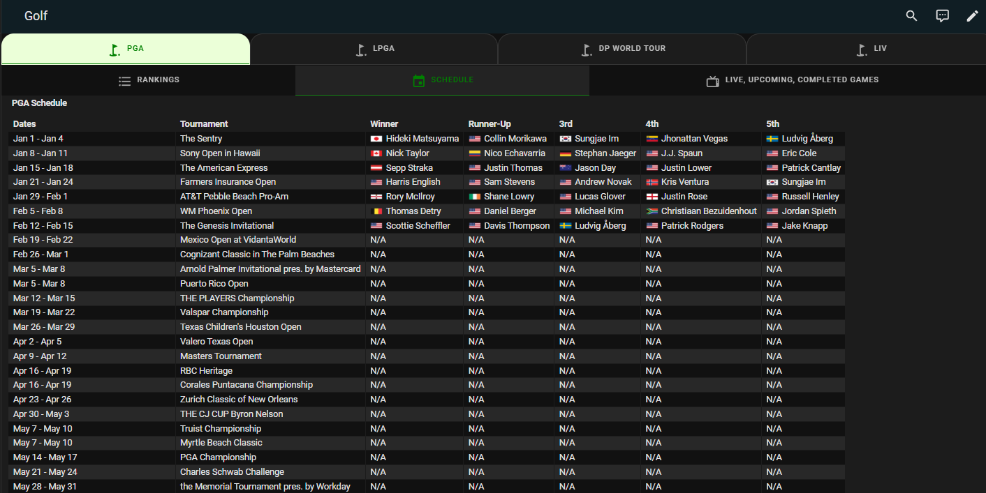Click Sweden flag next to 5th-place Ludvig Åberg
This screenshot has height=493, width=986.
(x=772, y=139)
